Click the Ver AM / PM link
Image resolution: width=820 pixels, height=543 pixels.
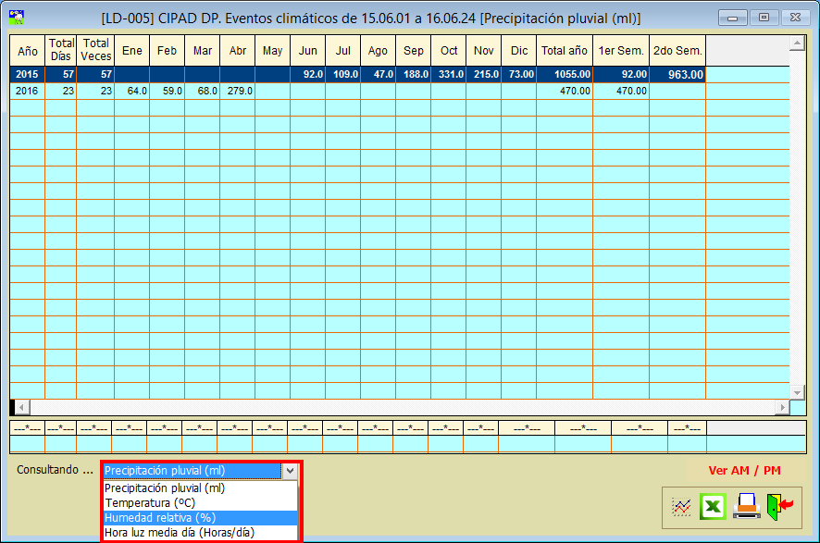coord(744,470)
